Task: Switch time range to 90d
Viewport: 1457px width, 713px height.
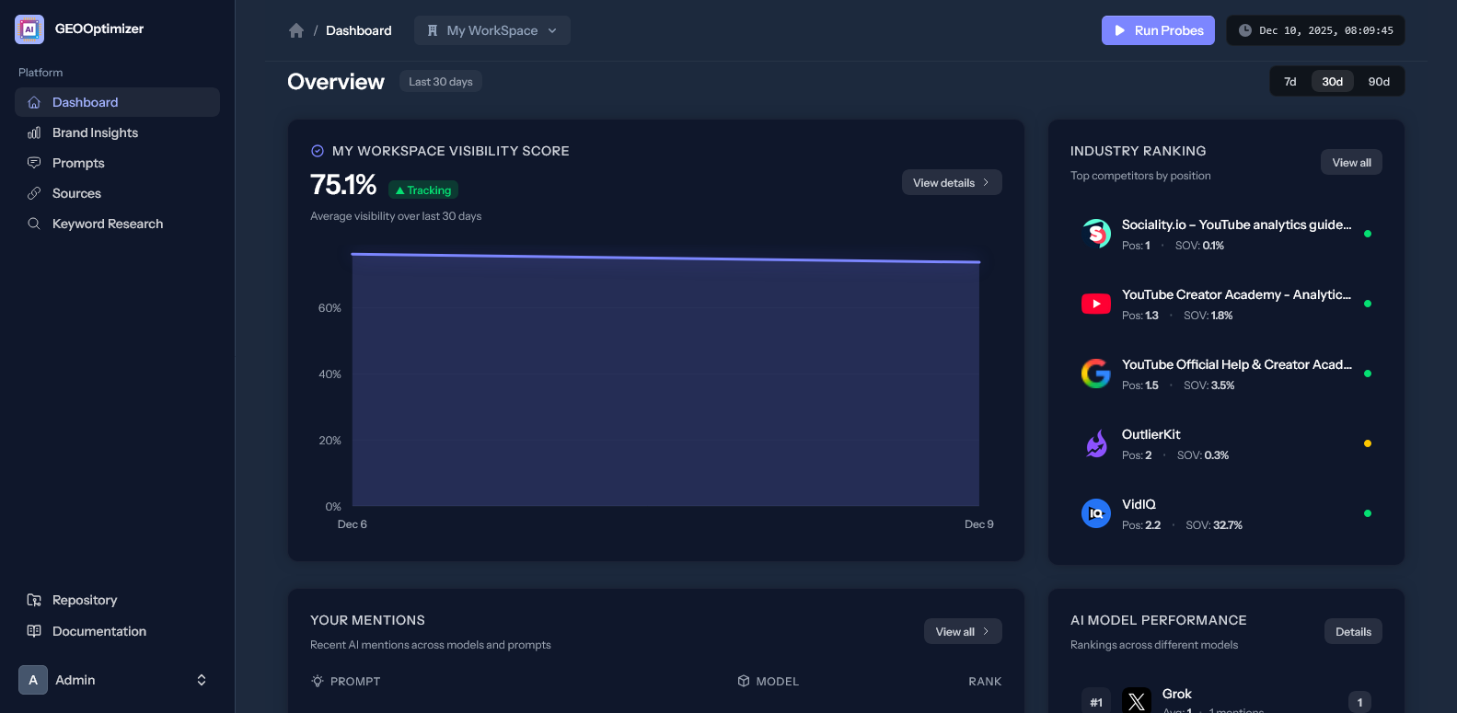Action: (1378, 82)
